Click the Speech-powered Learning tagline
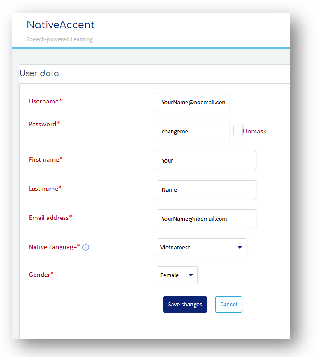Screen dimensions: 320x357 click(x=59, y=39)
